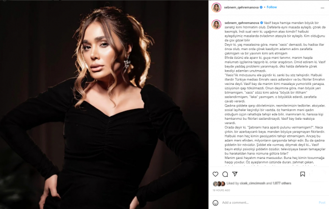Click the woman's portrait photo

click(104, 105)
